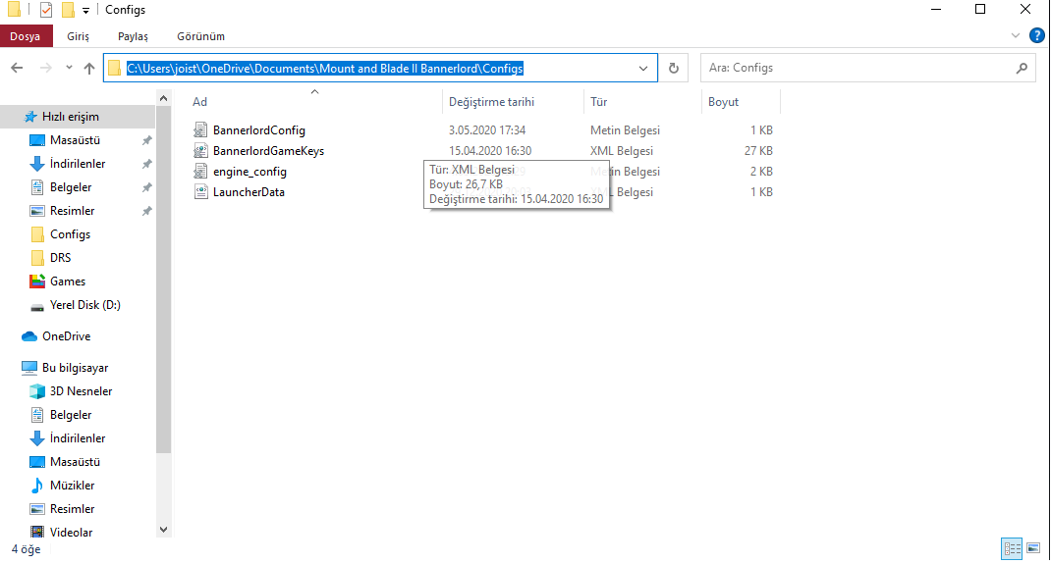This screenshot has width=1051, height=564.
Task: Click the Yerel Disk (D:) drive icon
Action: coord(37,306)
